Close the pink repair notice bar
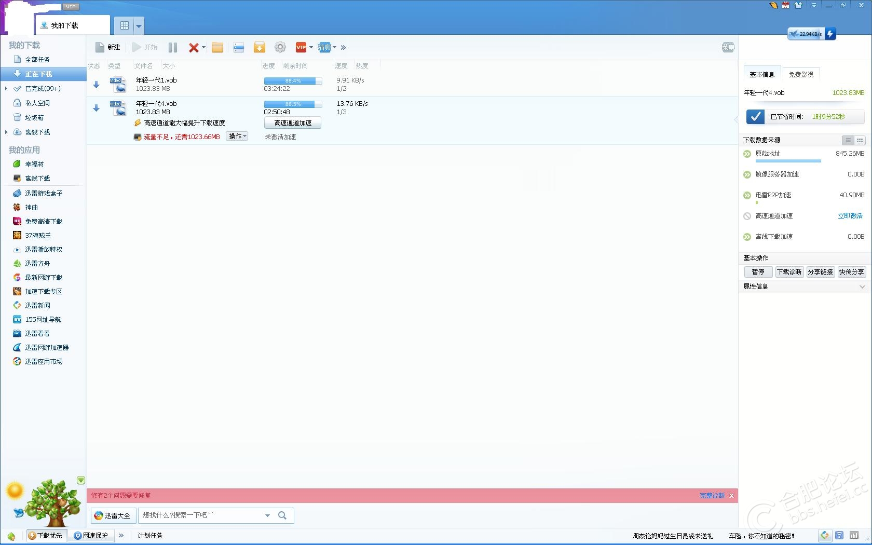The image size is (872, 545). coord(731,496)
